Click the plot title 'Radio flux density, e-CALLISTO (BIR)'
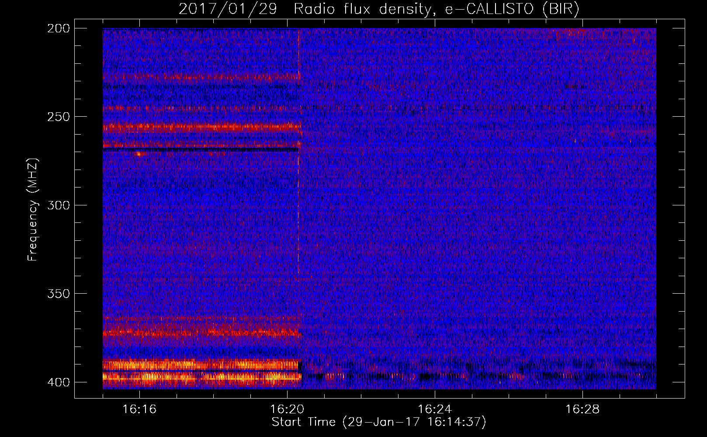 coord(436,9)
